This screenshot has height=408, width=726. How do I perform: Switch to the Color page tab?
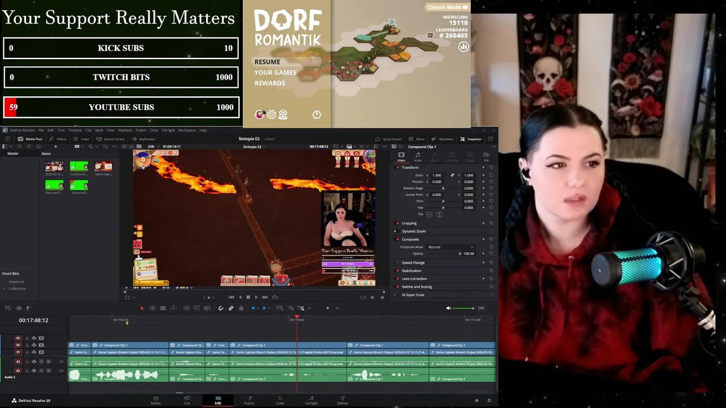click(x=280, y=400)
